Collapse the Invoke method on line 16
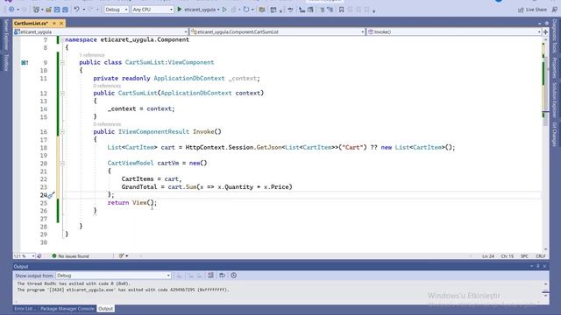This screenshot has width=561, height=315. (x=62, y=132)
